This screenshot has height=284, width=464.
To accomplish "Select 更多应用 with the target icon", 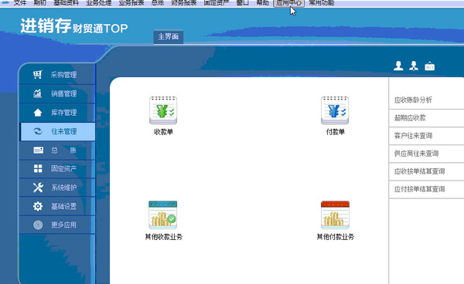I will pyautogui.click(x=57, y=225).
